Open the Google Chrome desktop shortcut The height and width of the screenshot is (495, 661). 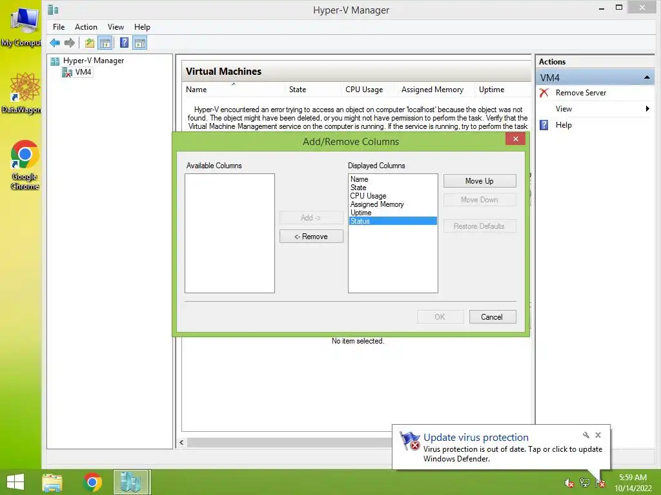pyautogui.click(x=25, y=165)
